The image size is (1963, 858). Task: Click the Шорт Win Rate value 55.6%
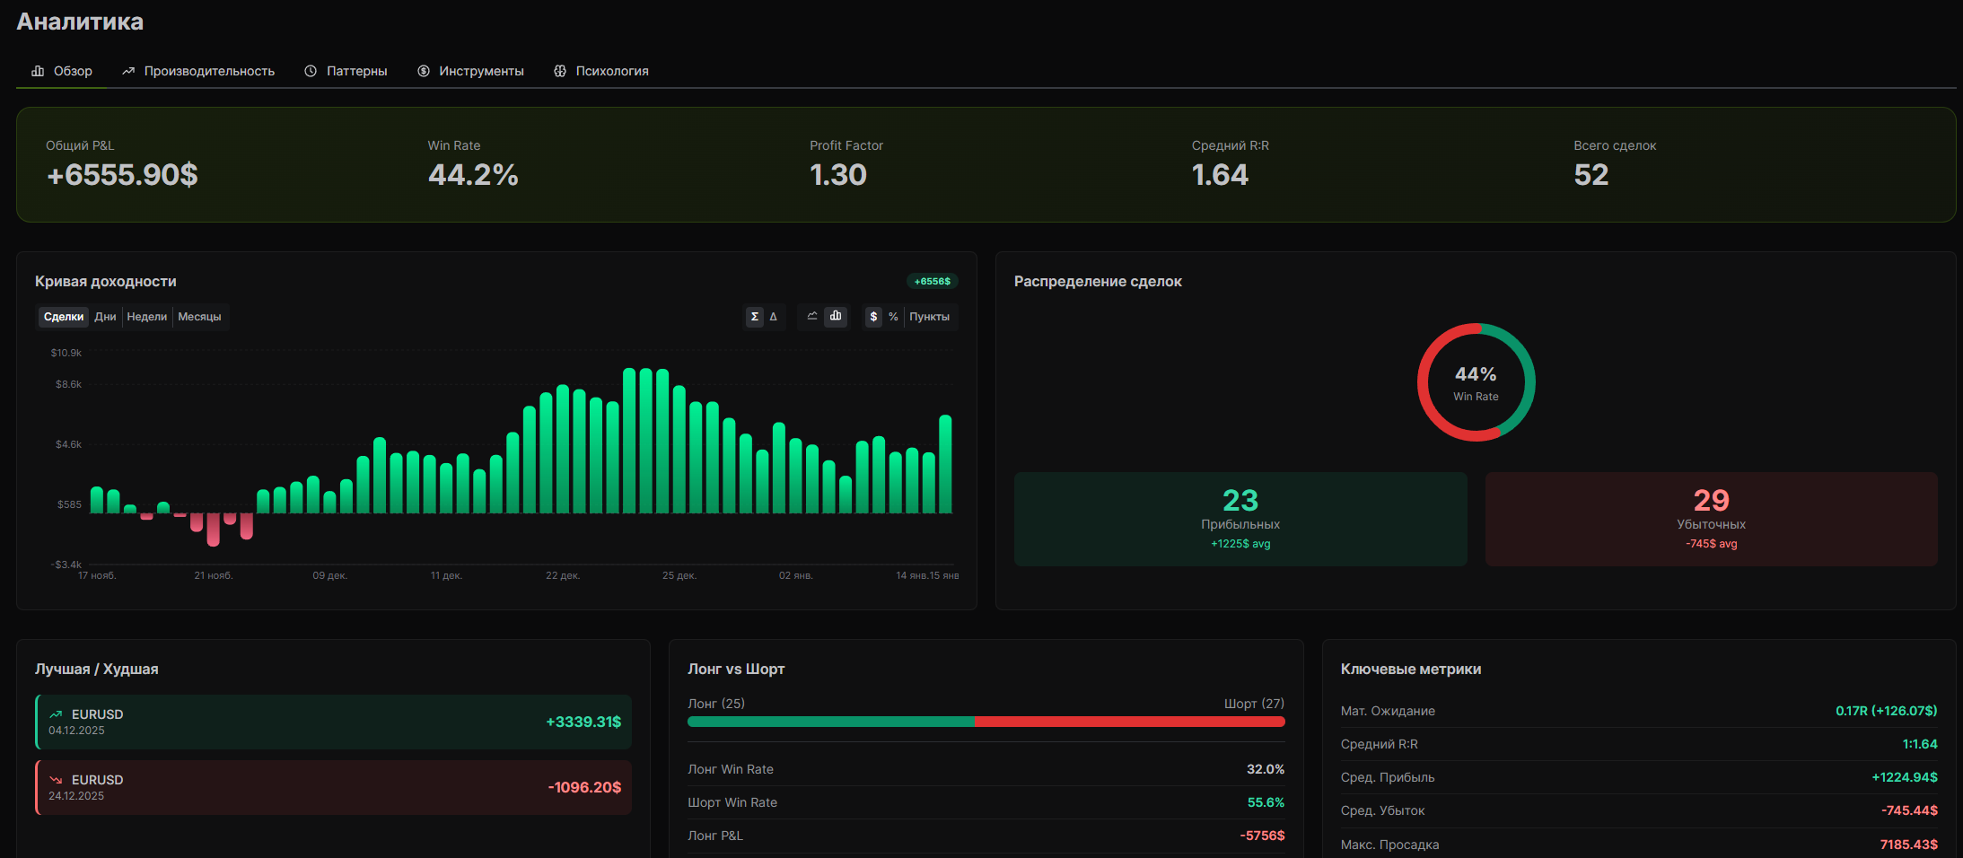tap(1266, 802)
